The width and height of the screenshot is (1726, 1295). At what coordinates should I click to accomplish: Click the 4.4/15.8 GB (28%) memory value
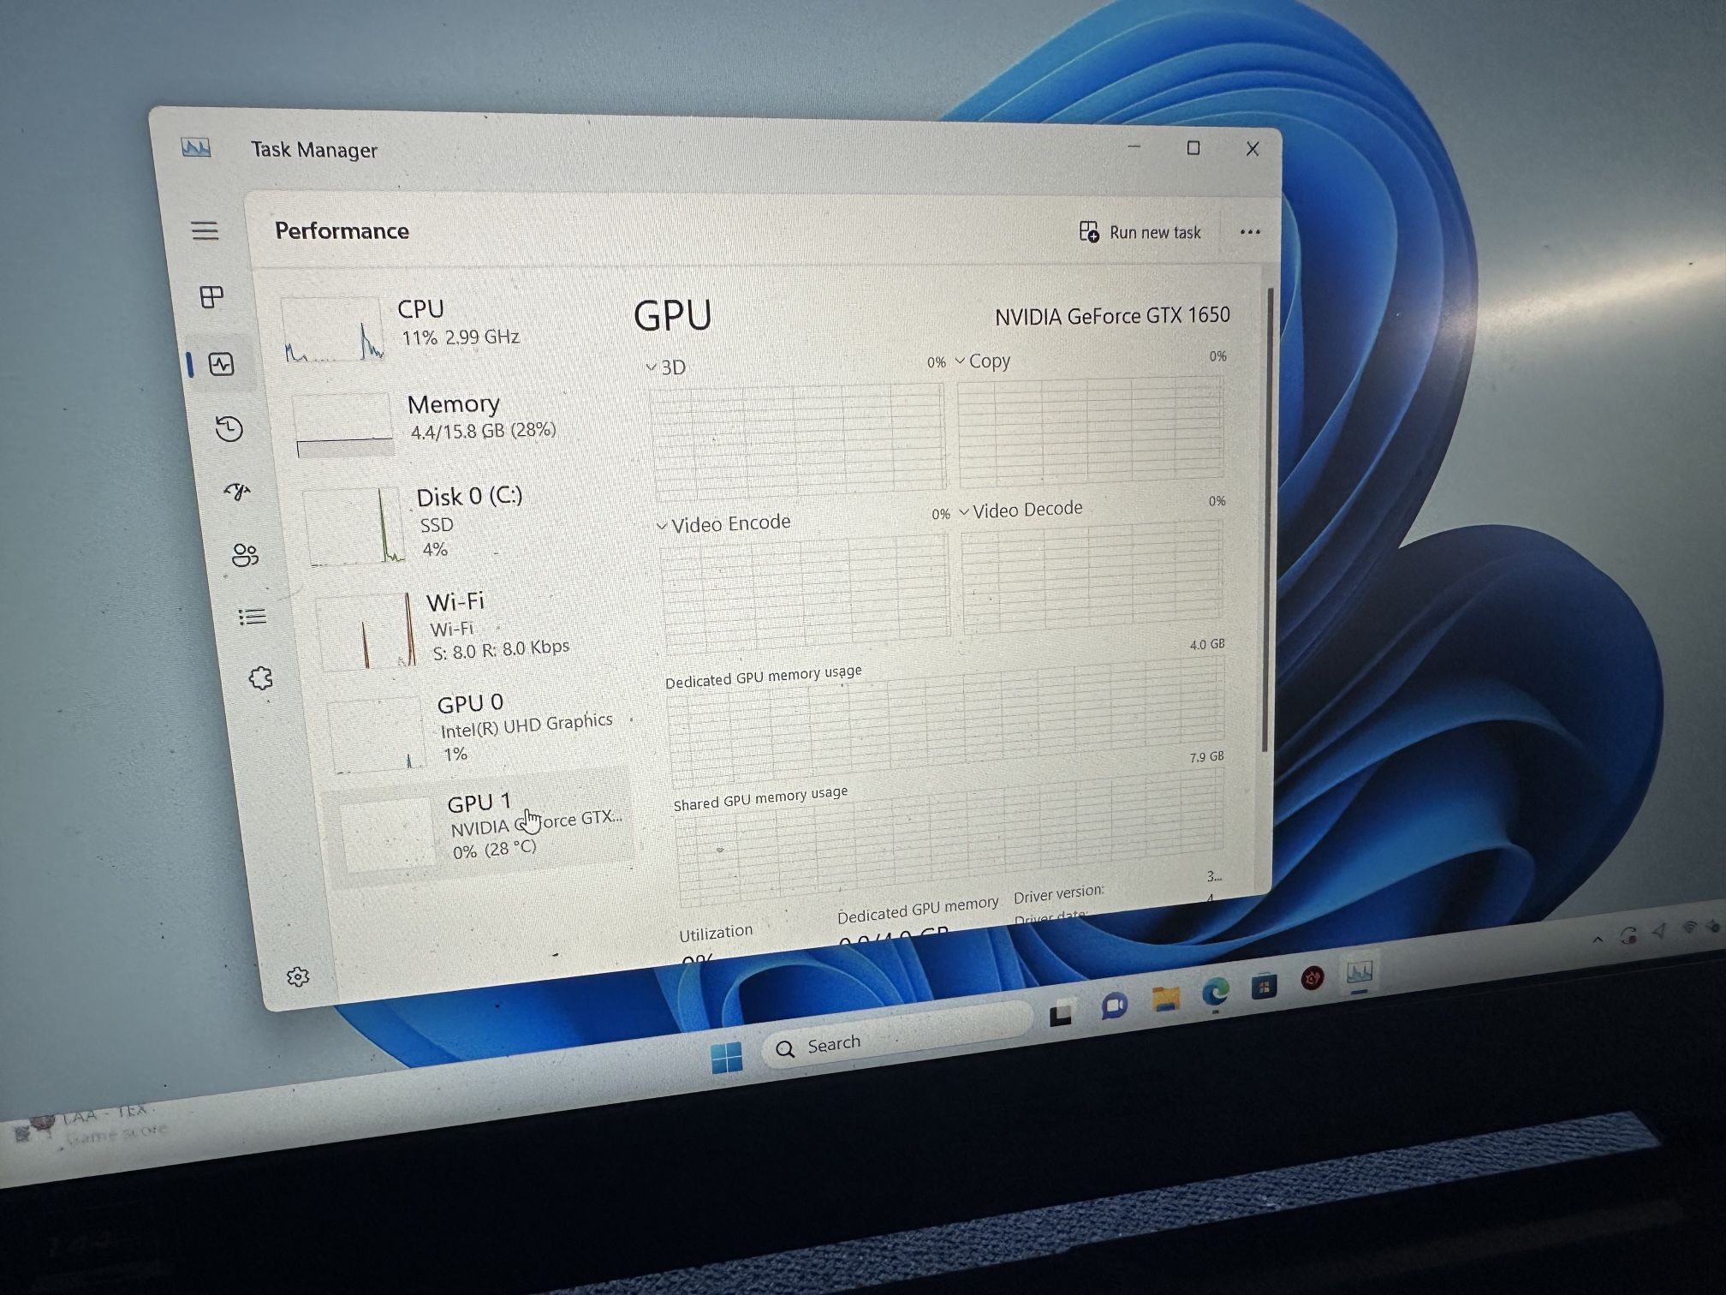click(x=484, y=431)
